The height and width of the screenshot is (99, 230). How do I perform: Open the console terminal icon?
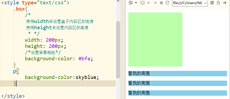(143, 3)
